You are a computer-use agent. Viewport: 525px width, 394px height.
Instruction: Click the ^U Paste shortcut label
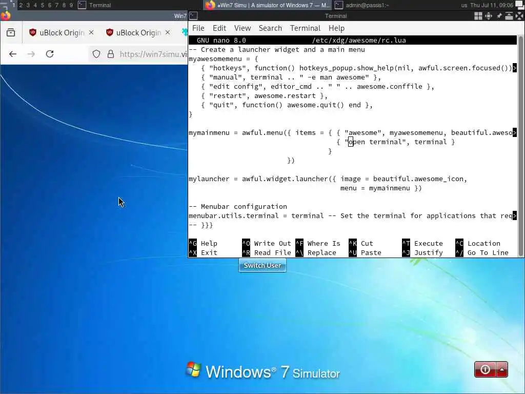coord(365,252)
